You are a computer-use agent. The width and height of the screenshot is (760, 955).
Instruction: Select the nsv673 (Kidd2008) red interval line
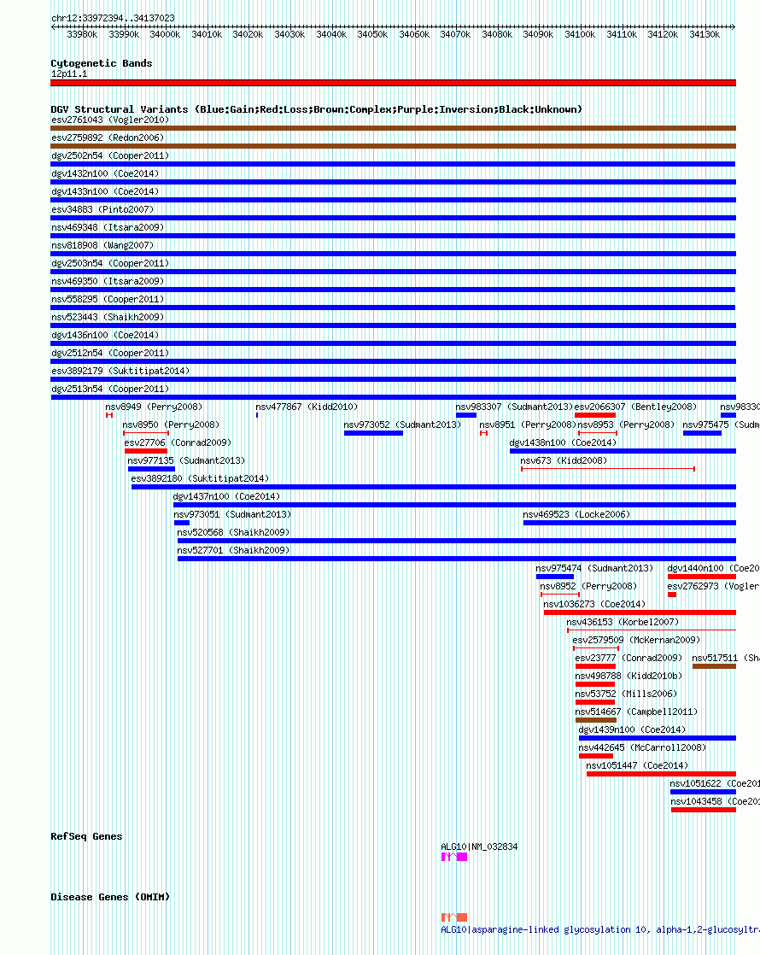tap(608, 469)
